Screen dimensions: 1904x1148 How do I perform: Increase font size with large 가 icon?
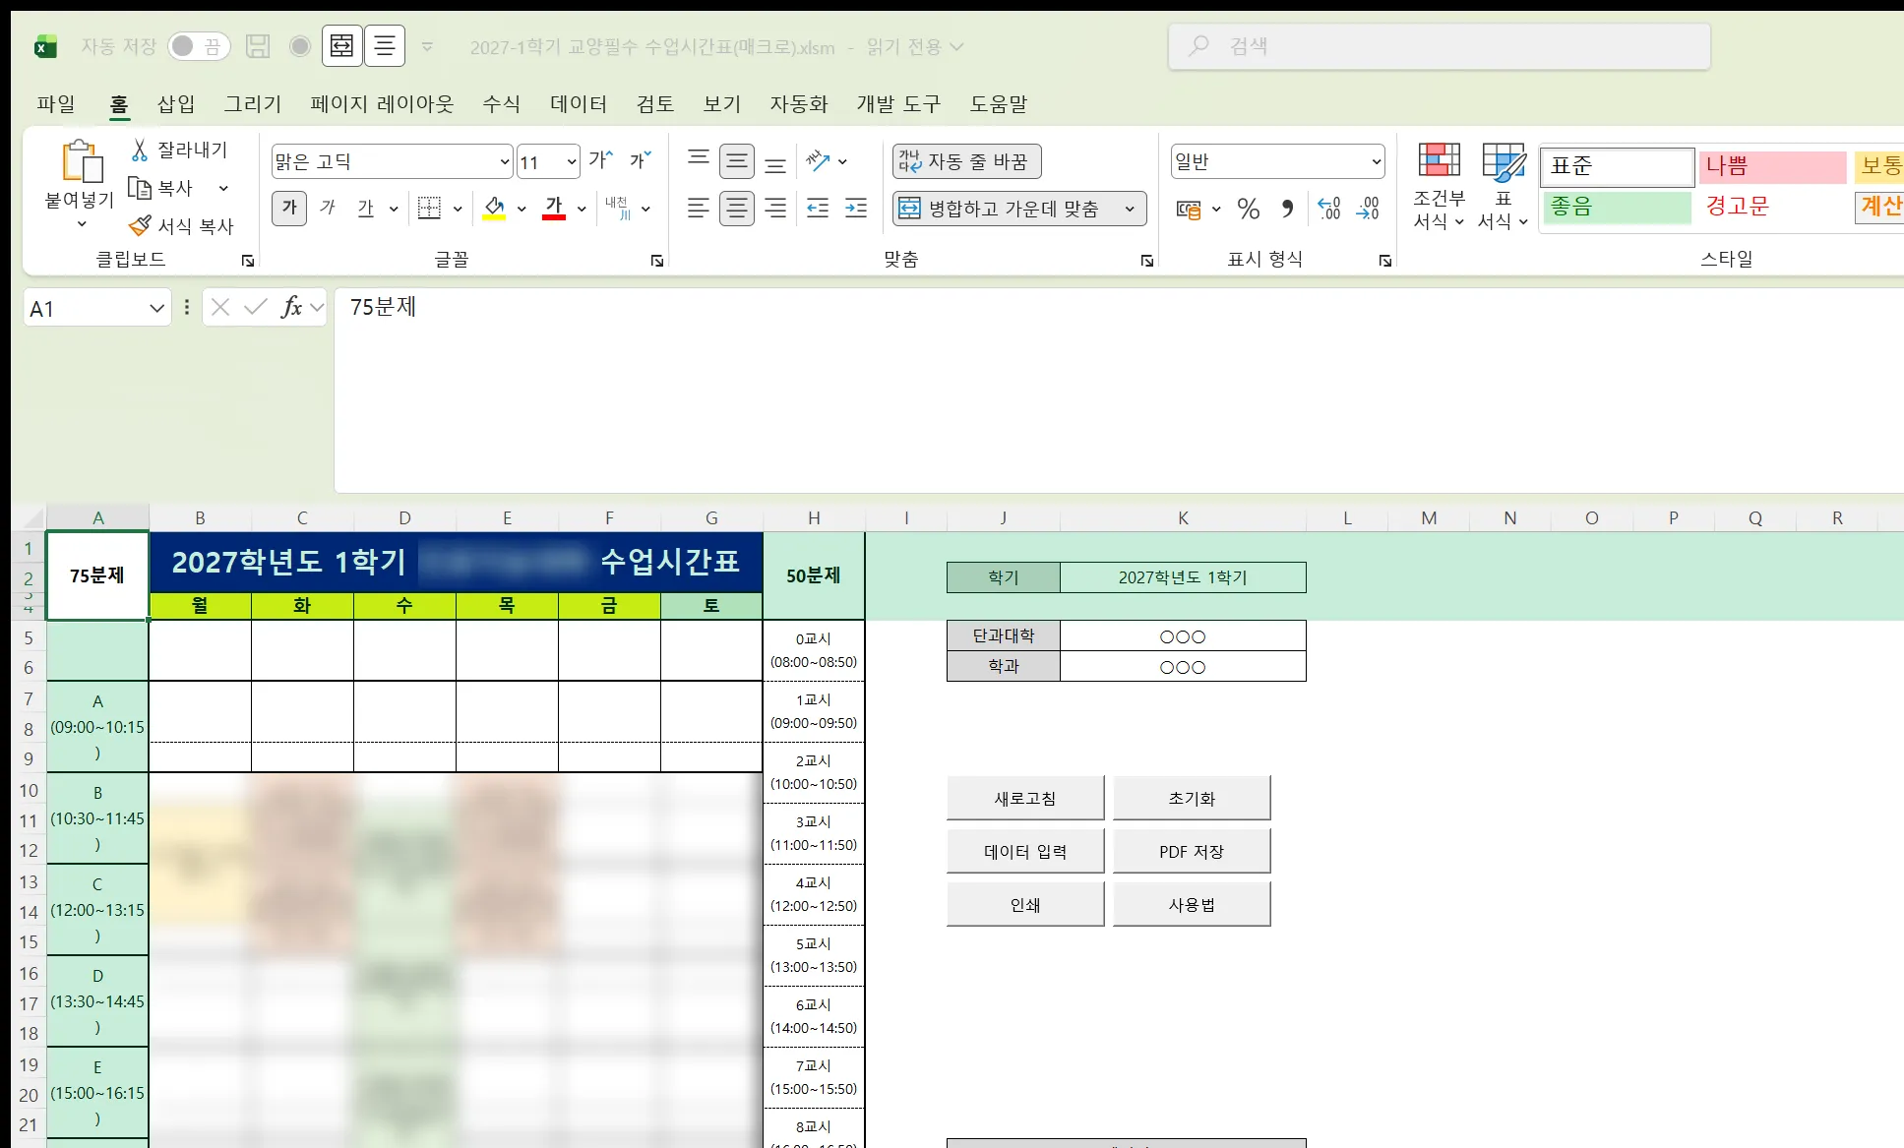pos(601,160)
